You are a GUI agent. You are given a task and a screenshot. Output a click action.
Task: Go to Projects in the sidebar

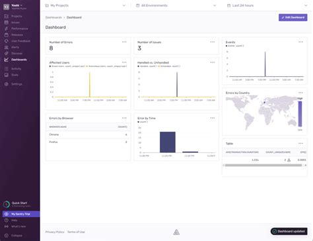pos(17,16)
